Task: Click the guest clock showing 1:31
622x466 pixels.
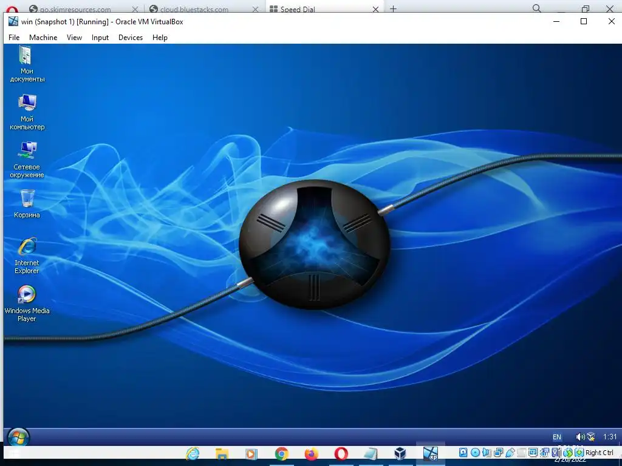Action: (610, 437)
